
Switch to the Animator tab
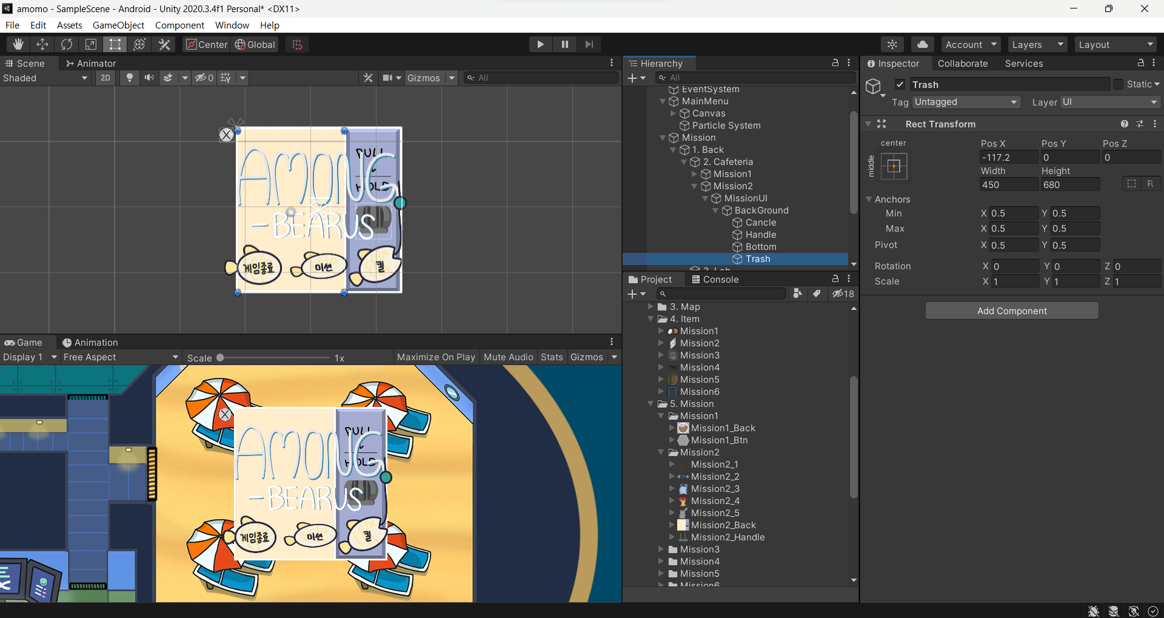click(91, 63)
